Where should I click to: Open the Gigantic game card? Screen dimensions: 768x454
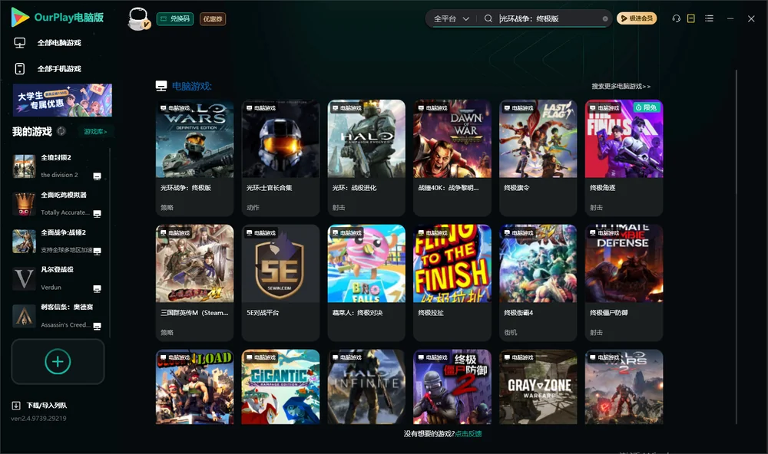tap(280, 387)
